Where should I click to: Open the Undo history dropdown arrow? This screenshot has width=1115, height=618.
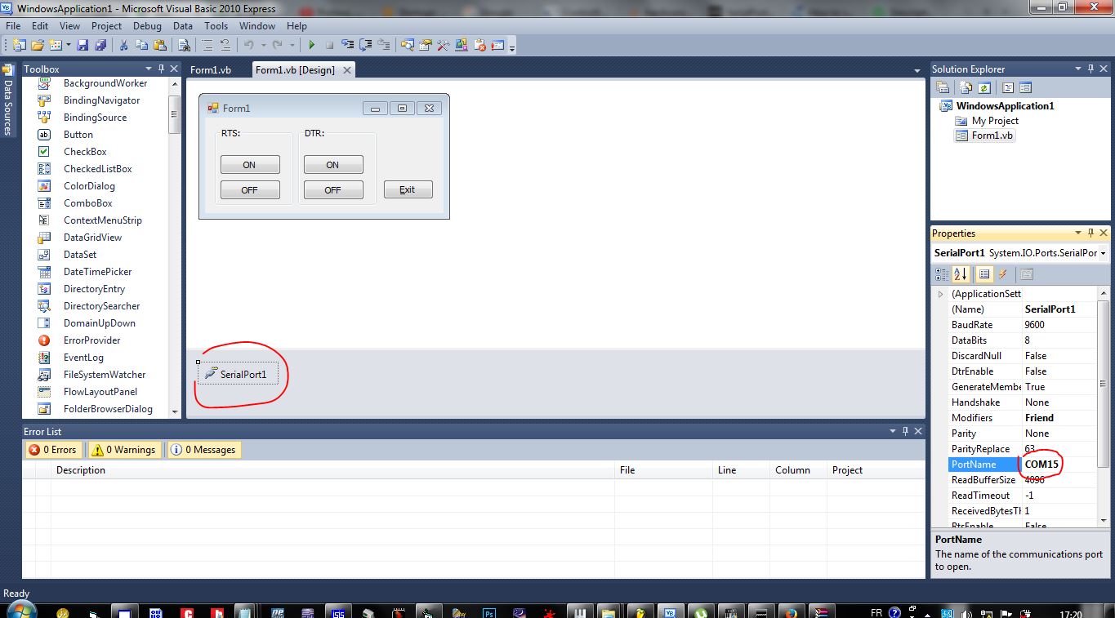(x=263, y=45)
